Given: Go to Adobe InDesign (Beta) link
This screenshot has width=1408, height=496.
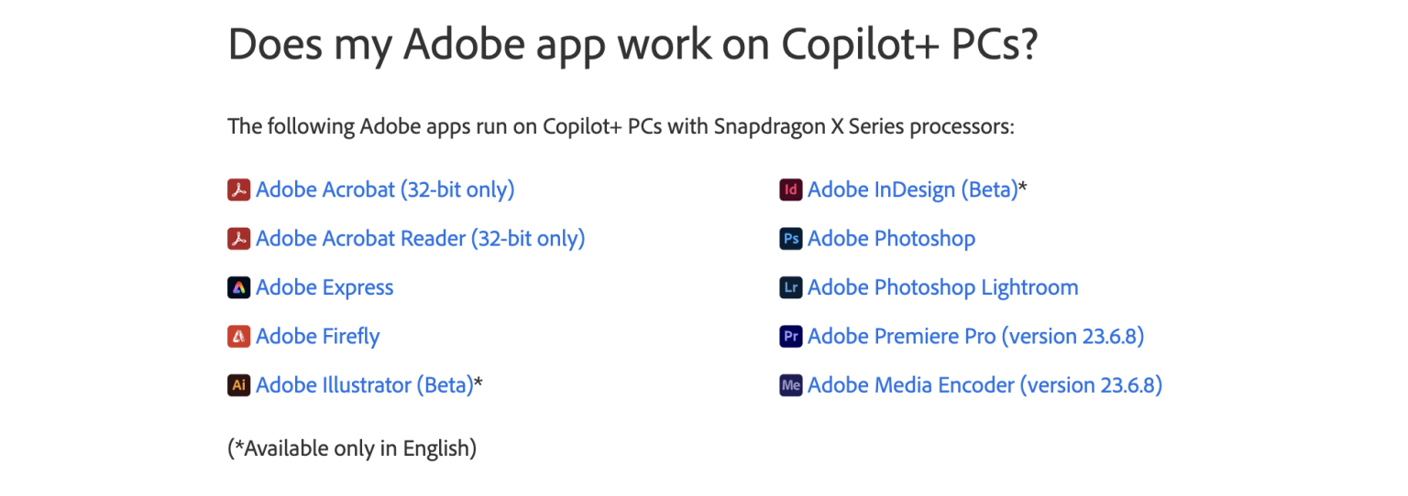Looking at the screenshot, I should coord(913,190).
